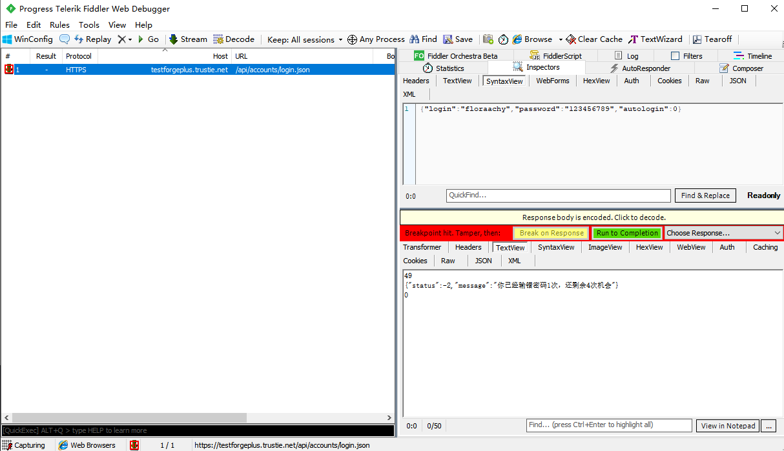Viewport: 784px width, 451px height.
Task: Click Any Process target picker
Action: tap(376, 39)
